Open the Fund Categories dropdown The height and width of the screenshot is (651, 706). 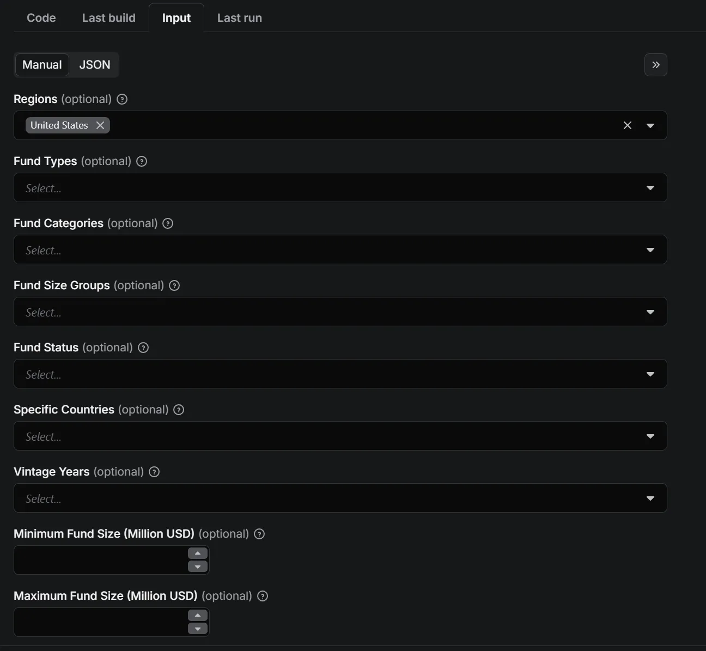tap(340, 250)
